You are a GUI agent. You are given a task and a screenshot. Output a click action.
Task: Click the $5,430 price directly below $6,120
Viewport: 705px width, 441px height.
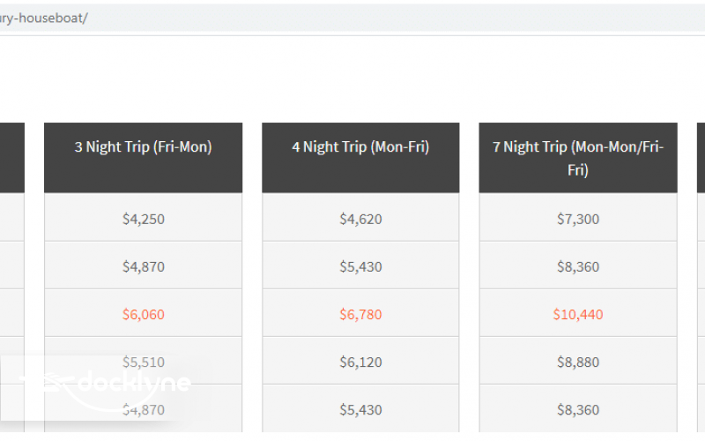click(360, 409)
